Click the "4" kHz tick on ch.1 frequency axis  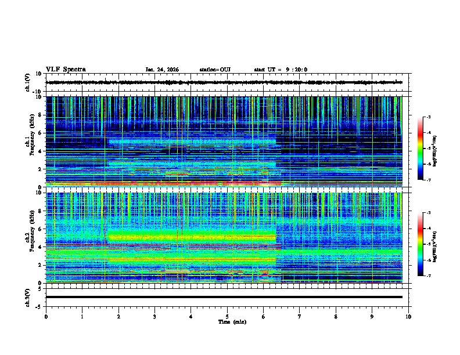[40, 151]
